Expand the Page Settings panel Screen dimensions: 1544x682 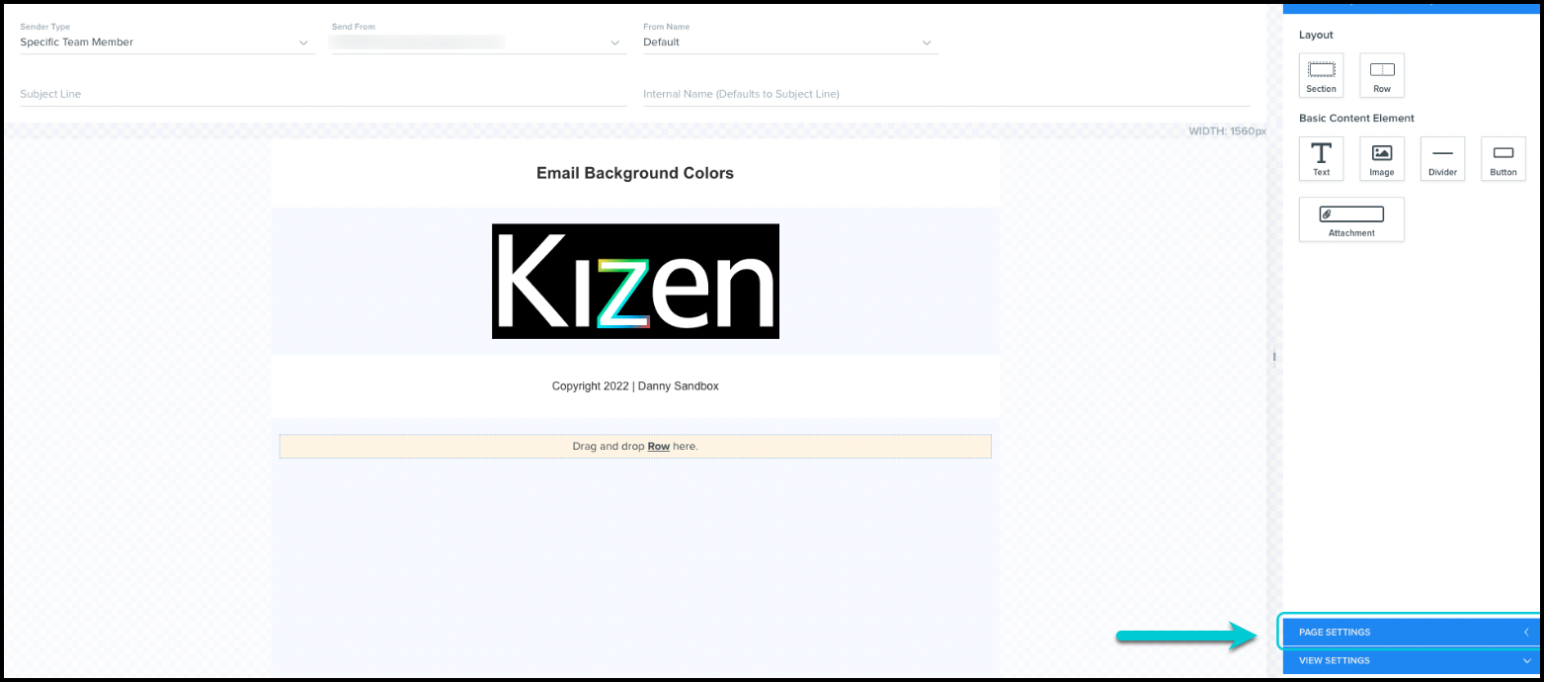(x=1410, y=632)
